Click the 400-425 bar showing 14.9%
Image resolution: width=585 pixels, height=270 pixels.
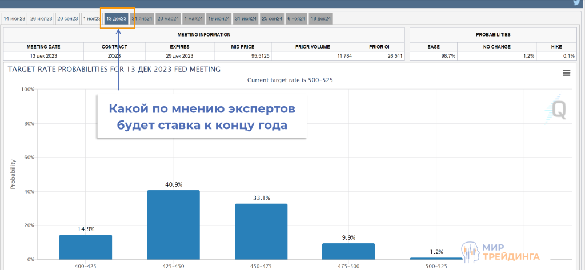click(86, 247)
